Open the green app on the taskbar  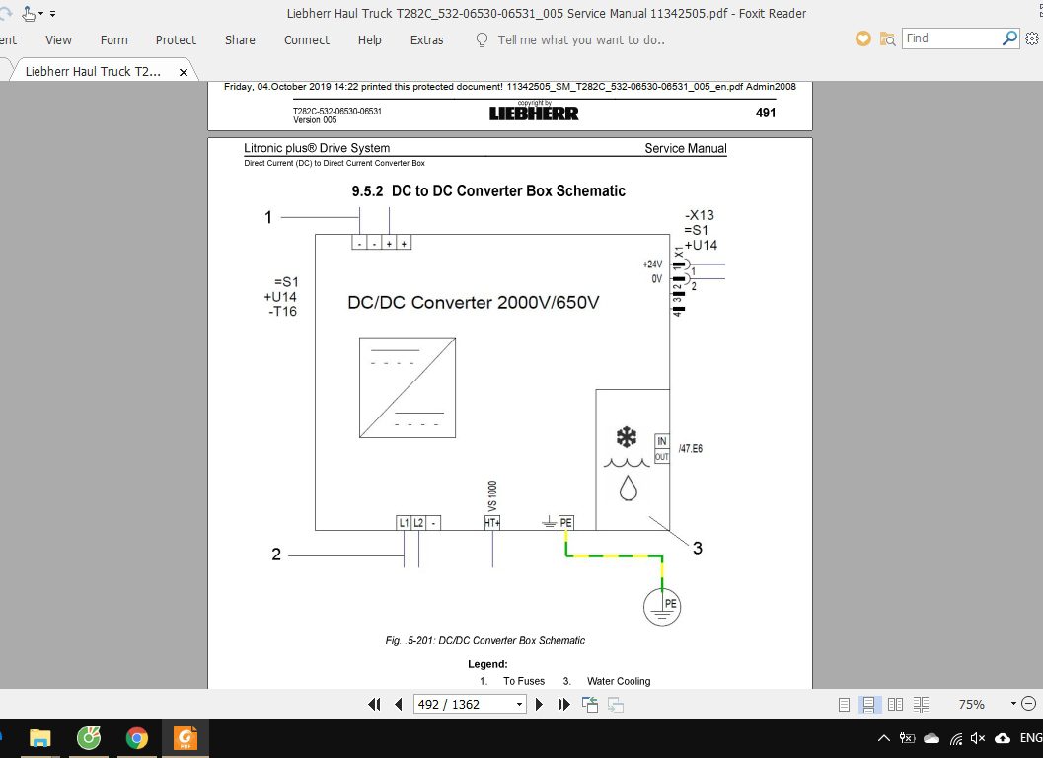[89, 738]
